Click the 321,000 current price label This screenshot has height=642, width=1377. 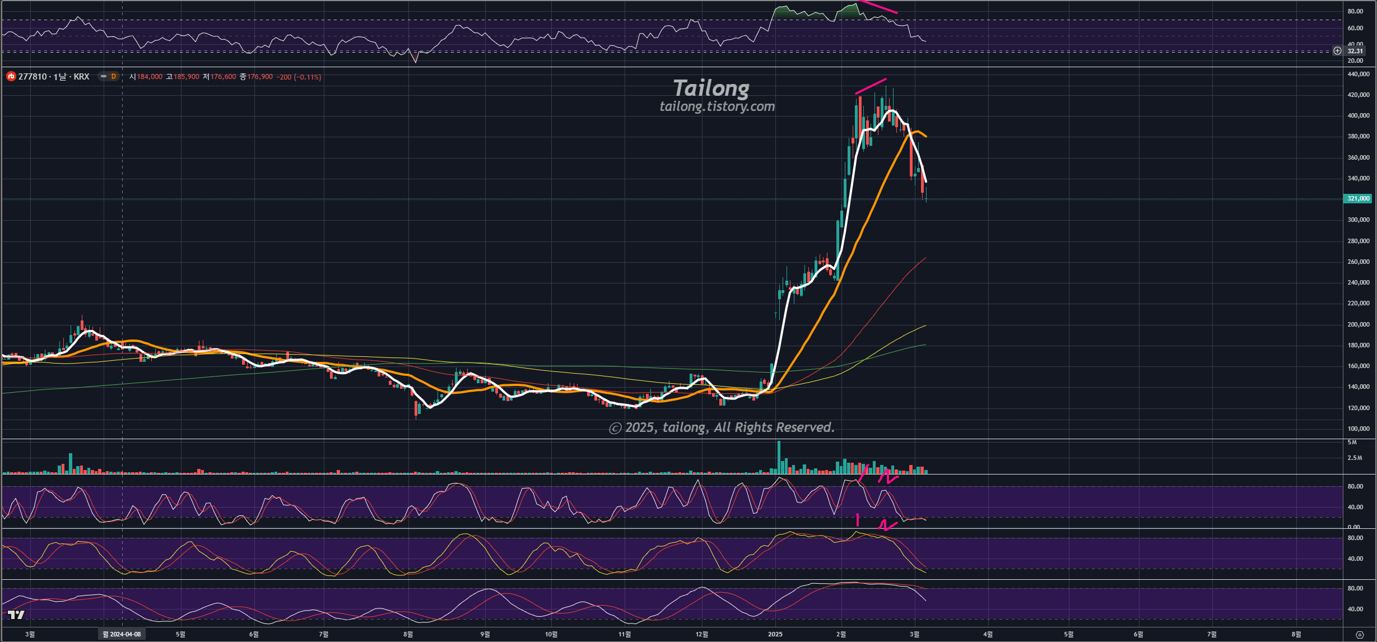1358,198
